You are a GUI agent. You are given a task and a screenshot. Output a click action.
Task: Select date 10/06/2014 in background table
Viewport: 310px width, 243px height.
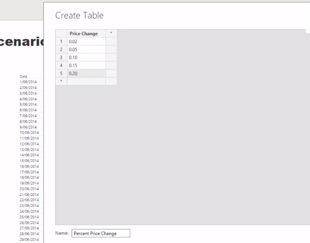(29, 132)
